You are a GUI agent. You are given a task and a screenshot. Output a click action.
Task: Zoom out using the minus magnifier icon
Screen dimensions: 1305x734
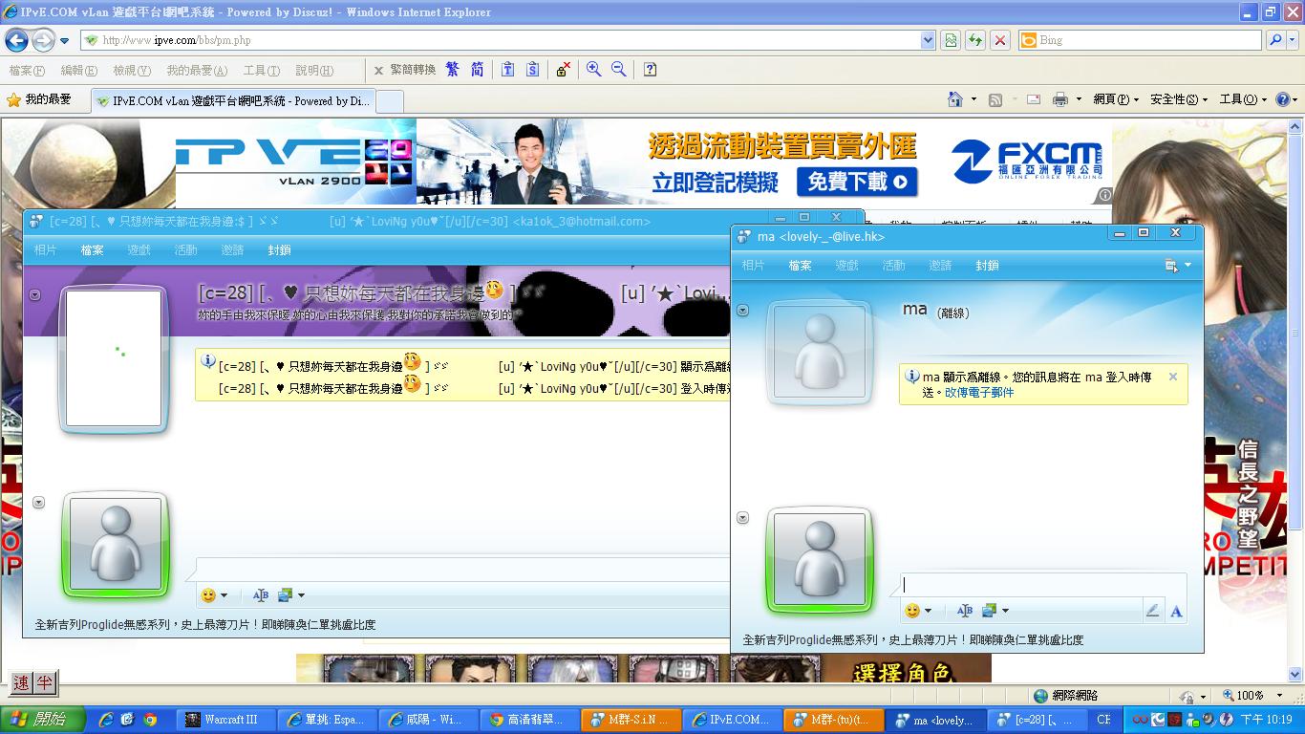click(619, 70)
